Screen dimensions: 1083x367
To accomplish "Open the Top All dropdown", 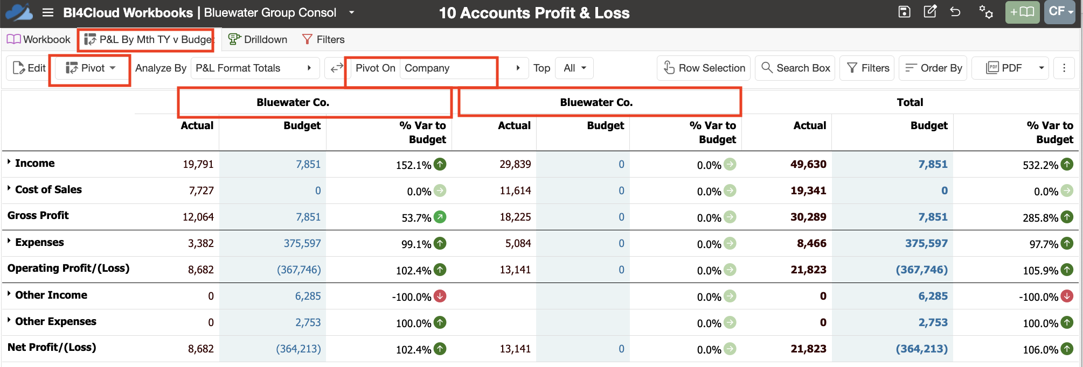I will (574, 68).
